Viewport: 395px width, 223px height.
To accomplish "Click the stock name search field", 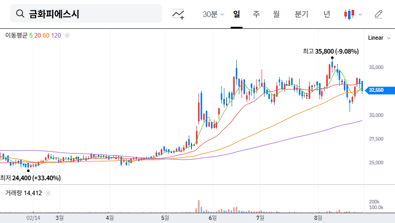I will (x=86, y=13).
